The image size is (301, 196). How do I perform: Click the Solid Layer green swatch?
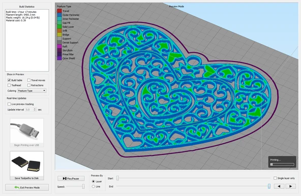pyautogui.click(x=59, y=26)
